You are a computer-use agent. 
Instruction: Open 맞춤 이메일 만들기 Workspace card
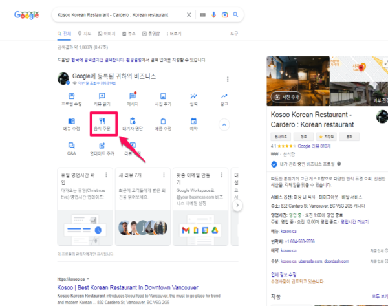200,207
